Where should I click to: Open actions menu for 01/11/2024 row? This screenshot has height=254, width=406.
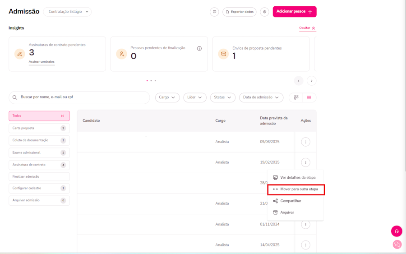click(x=305, y=224)
